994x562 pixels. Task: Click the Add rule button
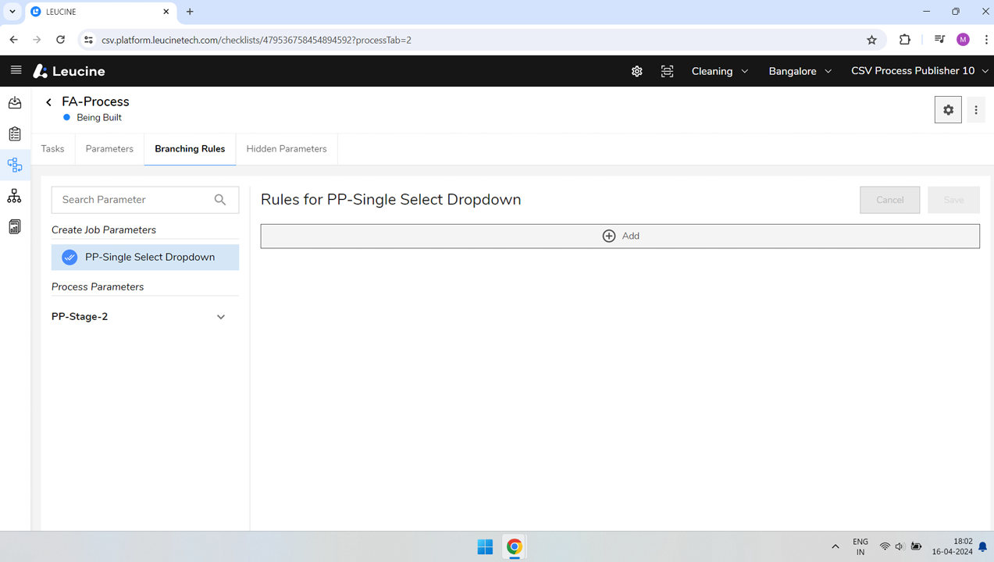620,236
